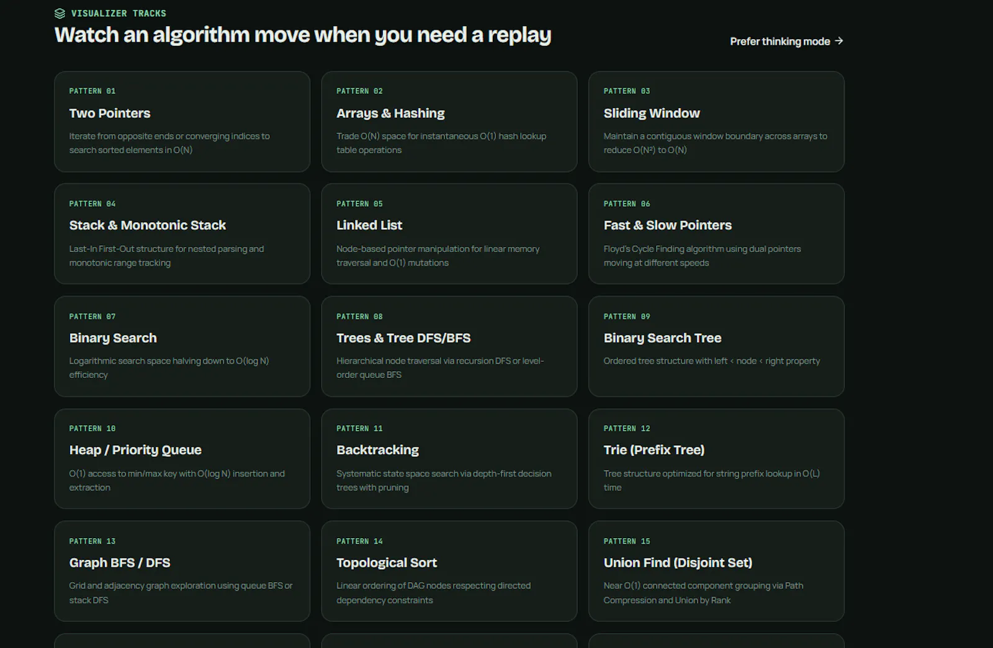
Task: Click the 'Trade O(N) space' description
Action: (441, 143)
